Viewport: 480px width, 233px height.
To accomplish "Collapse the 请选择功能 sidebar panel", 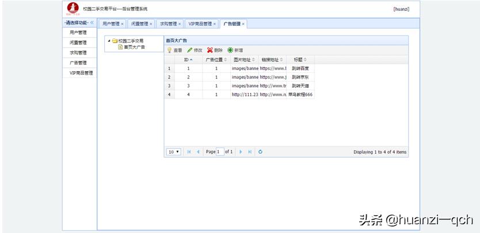I will [92, 23].
